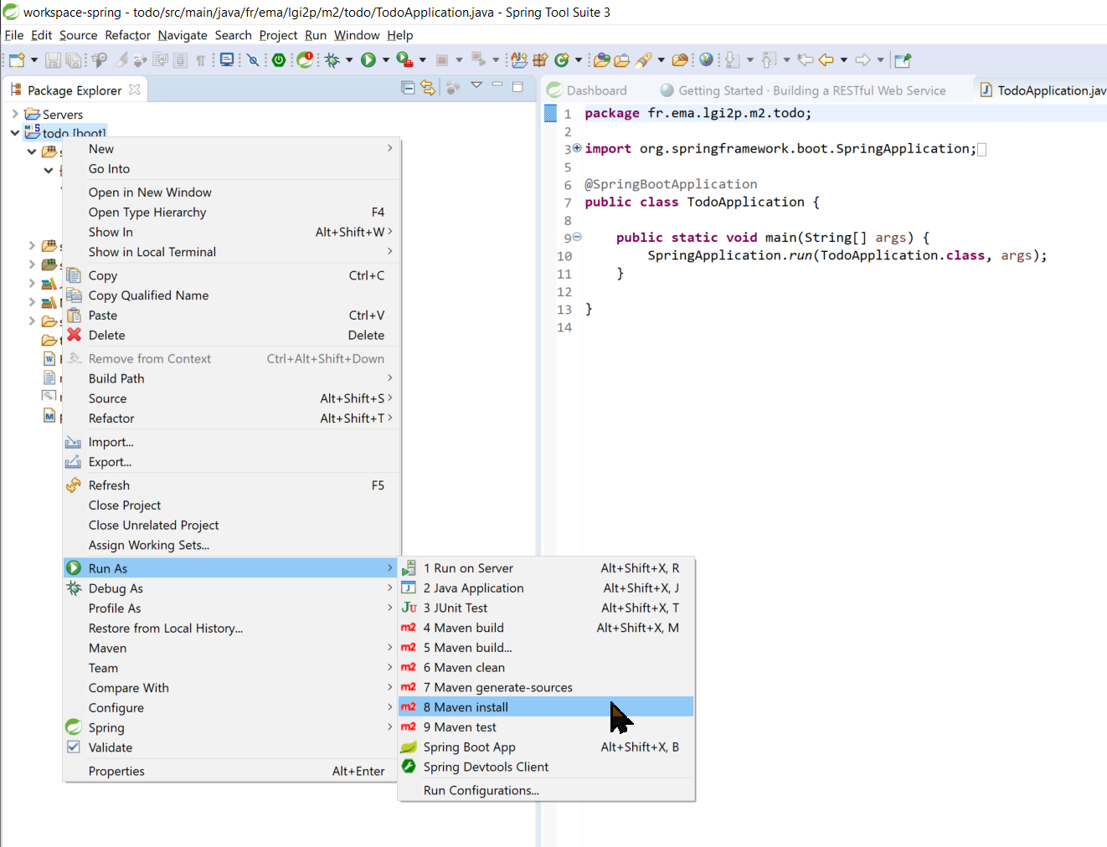The image size is (1107, 847).
Task: Open the Back history dropdown arrow
Action: coord(844,60)
